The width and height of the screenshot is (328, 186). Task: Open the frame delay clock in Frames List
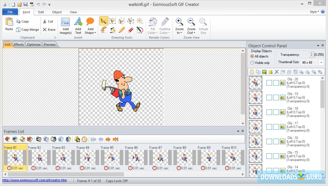coord(84,139)
